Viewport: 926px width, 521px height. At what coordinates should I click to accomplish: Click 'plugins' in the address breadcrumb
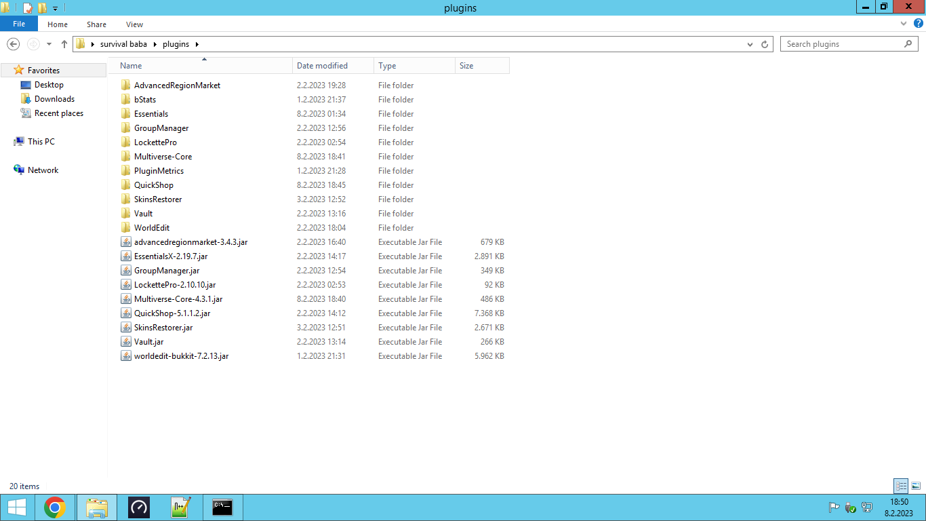pyautogui.click(x=176, y=44)
